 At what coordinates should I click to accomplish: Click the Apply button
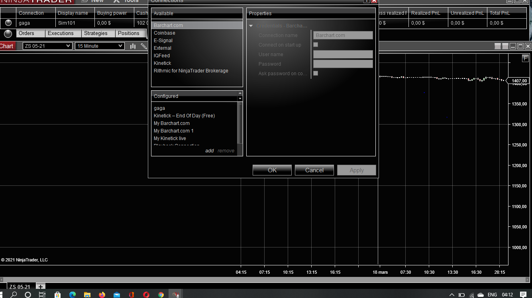357,170
